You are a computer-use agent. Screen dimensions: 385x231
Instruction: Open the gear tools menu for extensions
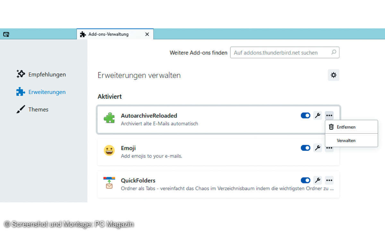pos(334,75)
